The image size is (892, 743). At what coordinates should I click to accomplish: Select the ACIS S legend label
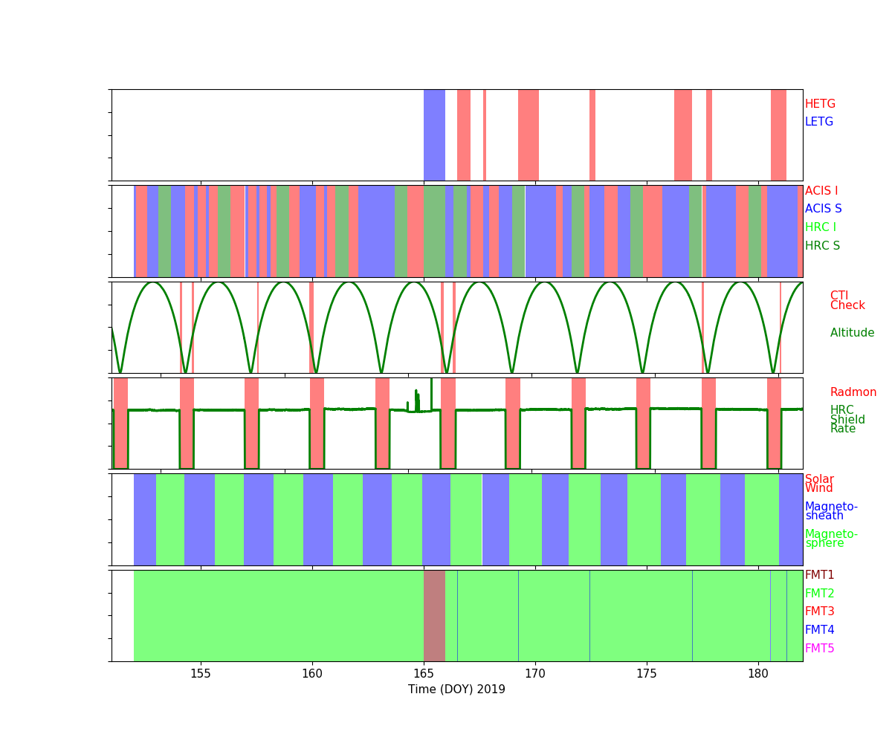(821, 209)
